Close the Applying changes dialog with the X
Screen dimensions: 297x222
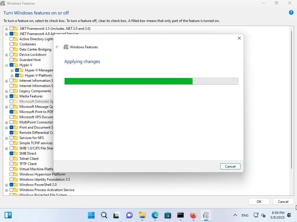coord(239,38)
